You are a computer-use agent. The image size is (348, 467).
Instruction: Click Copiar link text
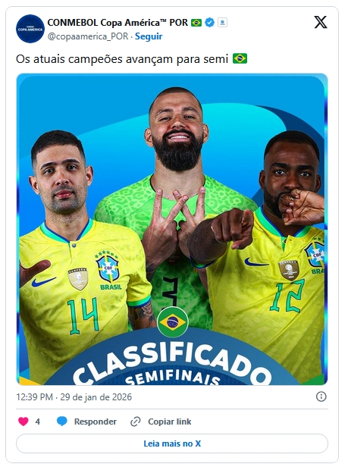pos(170,422)
